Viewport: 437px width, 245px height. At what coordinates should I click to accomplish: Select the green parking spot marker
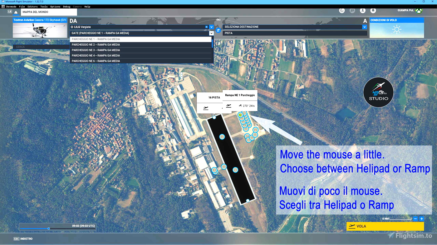[240, 115]
